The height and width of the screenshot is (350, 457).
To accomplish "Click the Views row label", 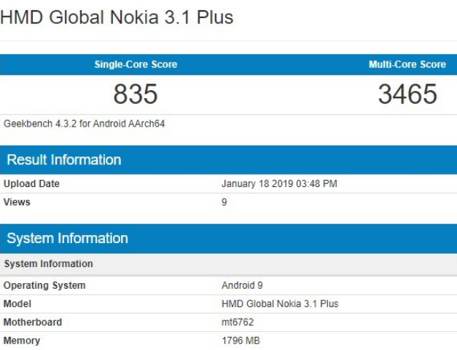I will [x=17, y=202].
